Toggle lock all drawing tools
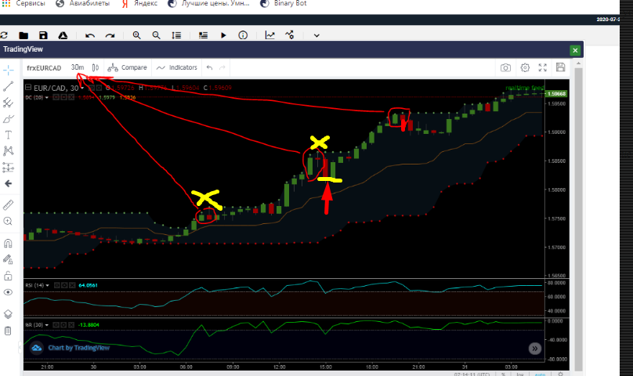 pyautogui.click(x=8, y=277)
